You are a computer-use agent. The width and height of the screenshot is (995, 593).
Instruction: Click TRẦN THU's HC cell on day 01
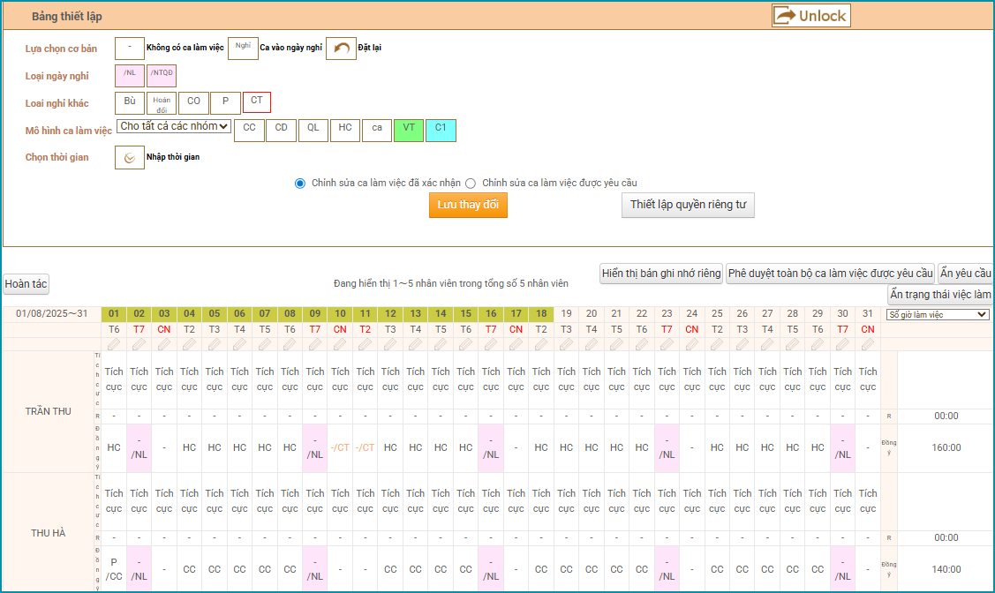point(114,447)
